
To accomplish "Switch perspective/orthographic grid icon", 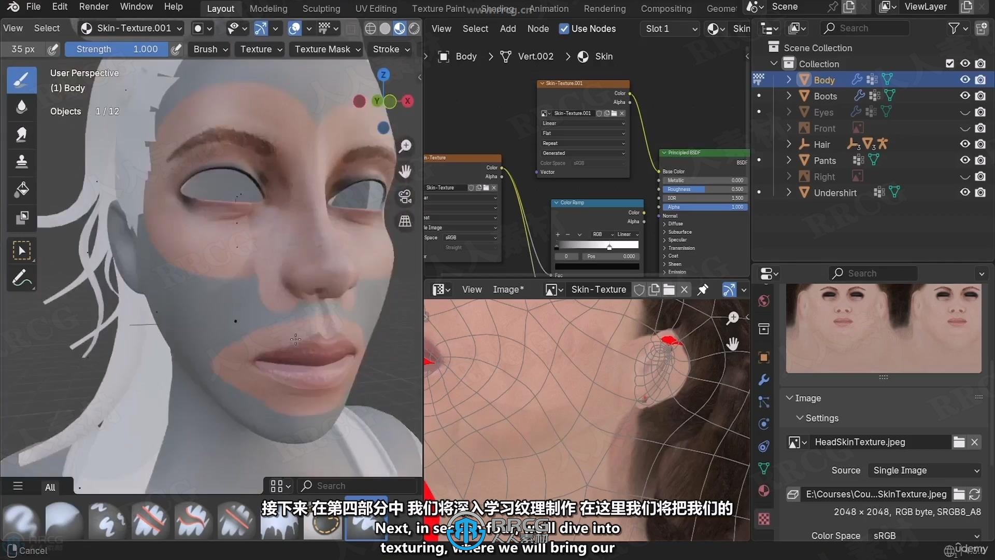I will (x=405, y=221).
